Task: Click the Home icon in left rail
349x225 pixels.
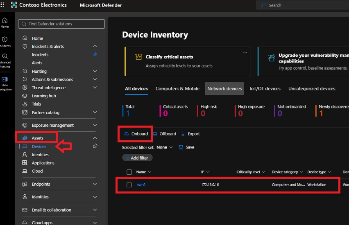Action: pyautogui.click(x=5, y=20)
